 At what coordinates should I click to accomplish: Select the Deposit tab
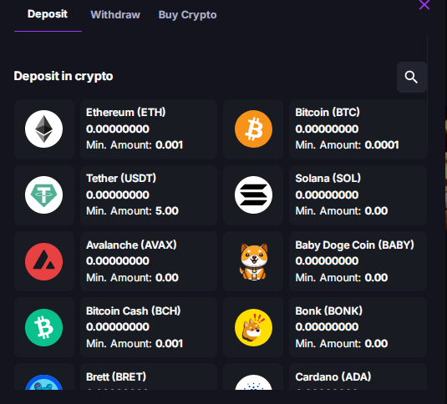pos(48,14)
